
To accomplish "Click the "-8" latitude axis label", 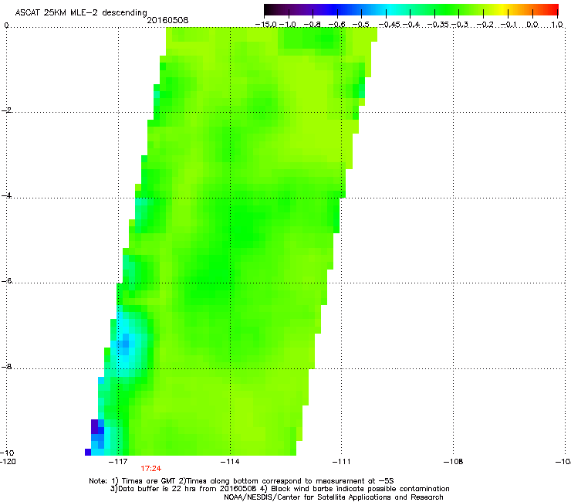I will [6, 366].
